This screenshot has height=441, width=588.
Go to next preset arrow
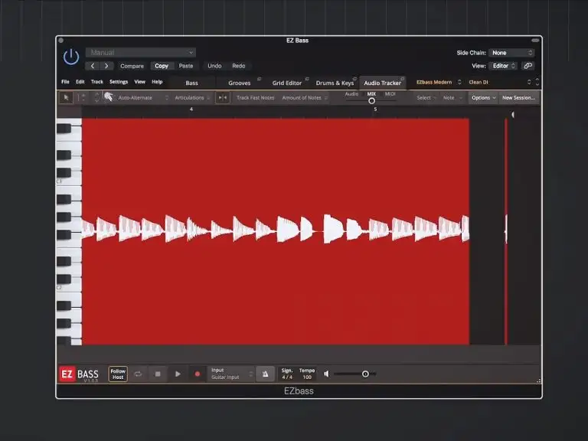(106, 66)
